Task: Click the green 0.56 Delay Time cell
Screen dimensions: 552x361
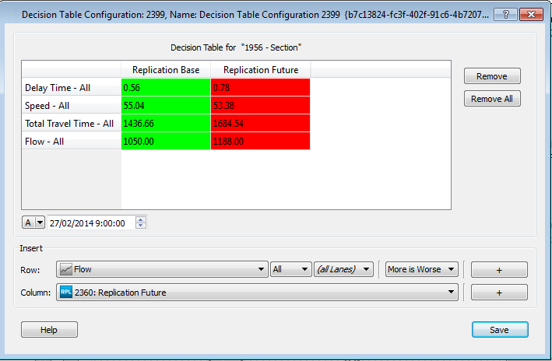Action: [166, 88]
